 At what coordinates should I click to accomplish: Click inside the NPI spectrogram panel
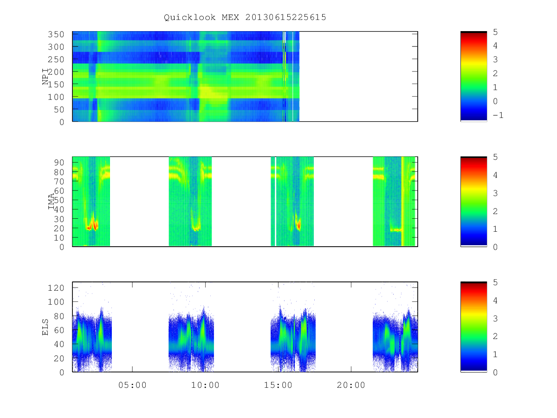(245, 77)
